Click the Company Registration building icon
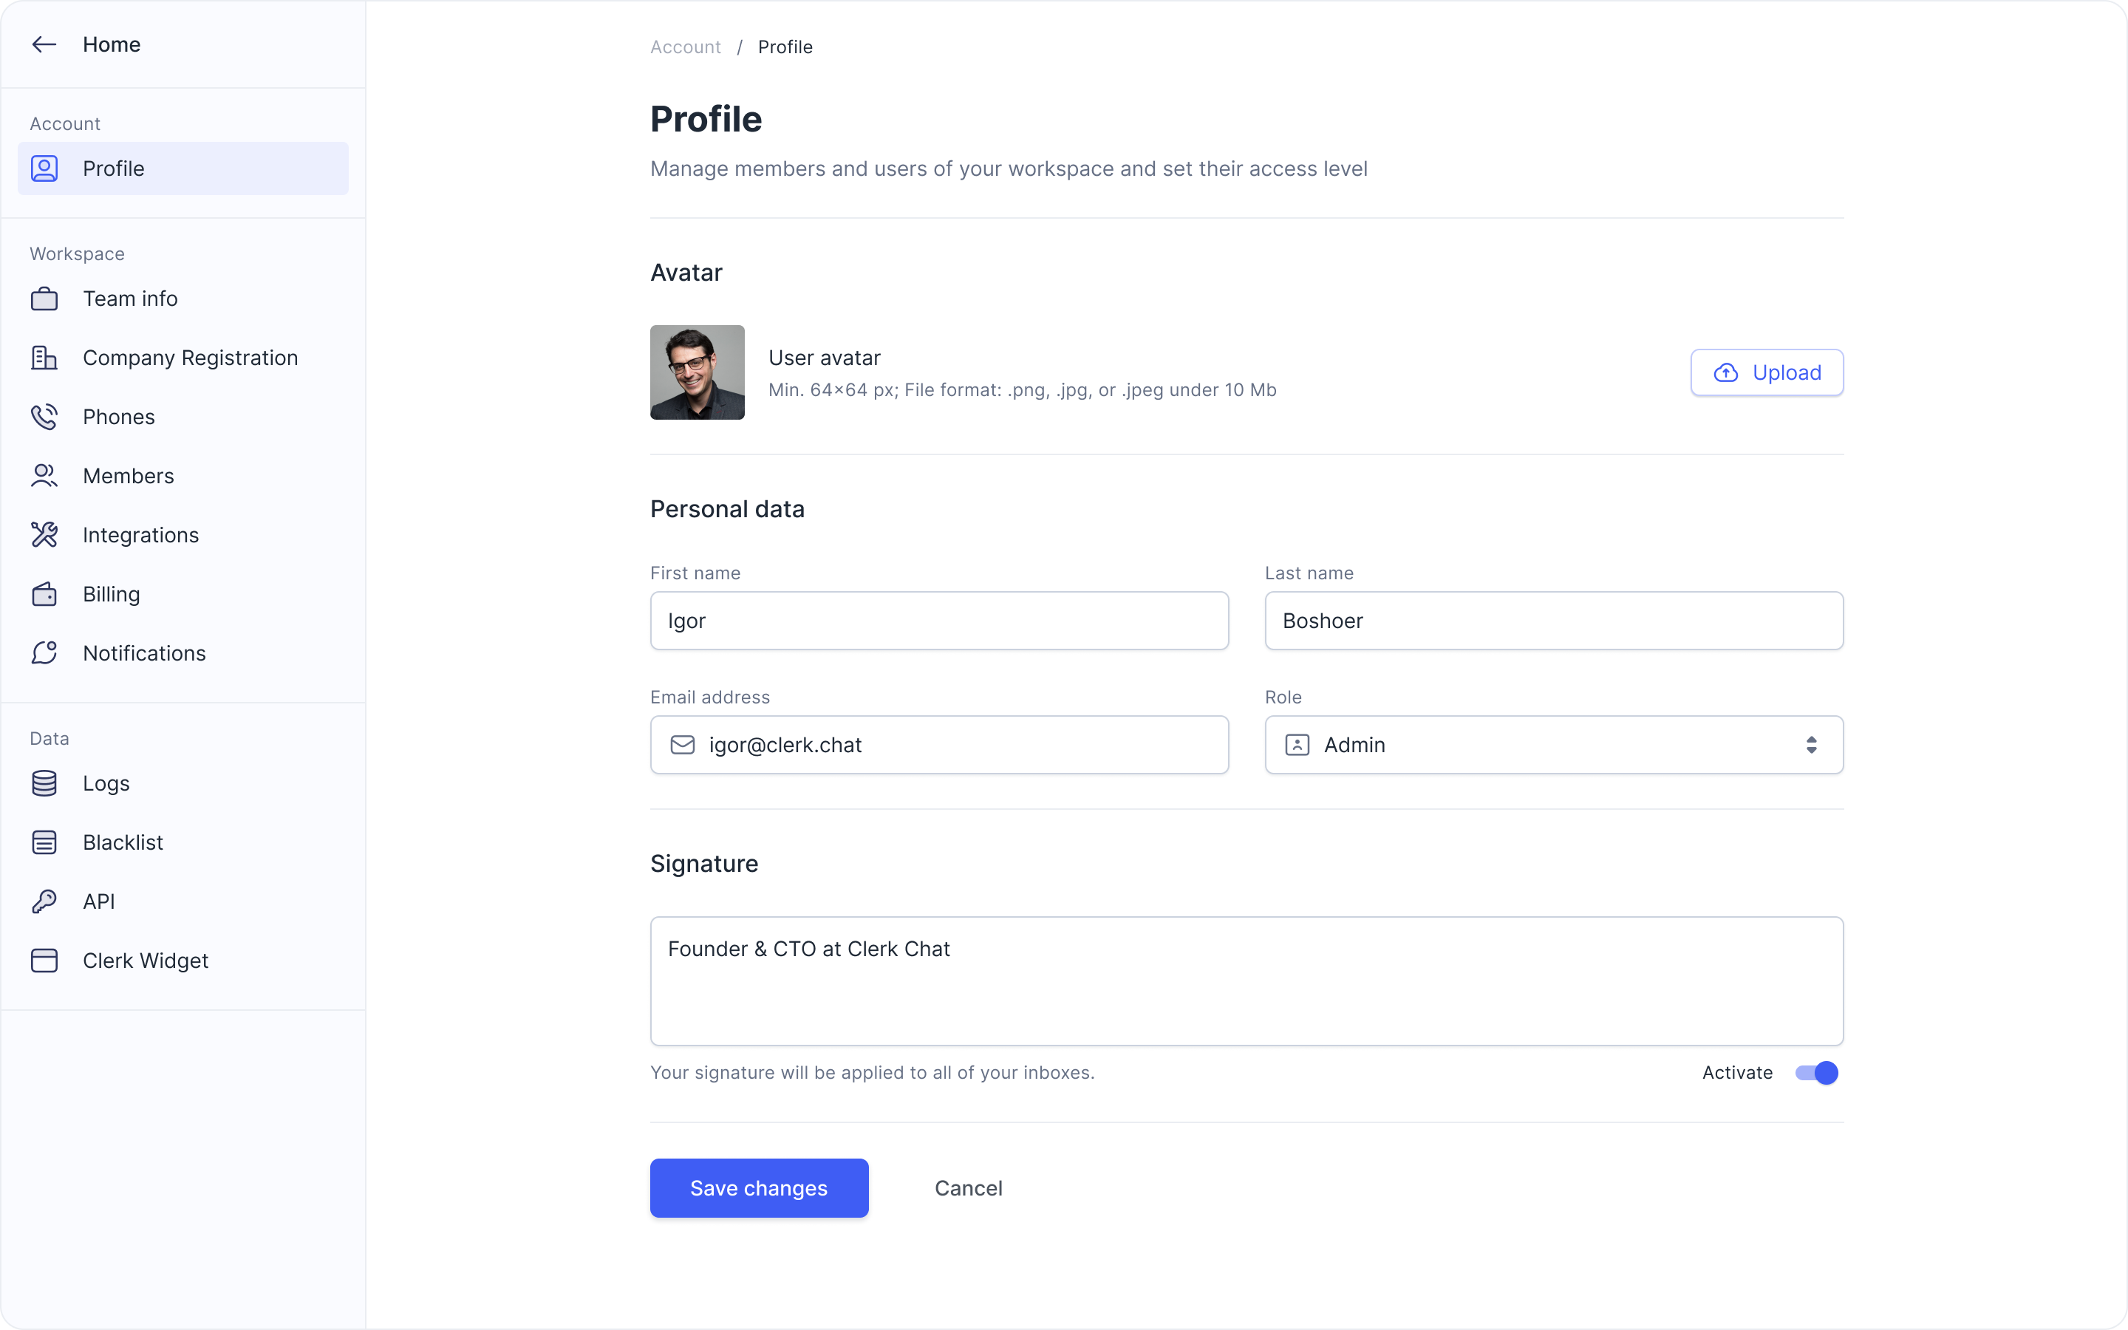Viewport: 2128px width, 1330px height. (44, 358)
